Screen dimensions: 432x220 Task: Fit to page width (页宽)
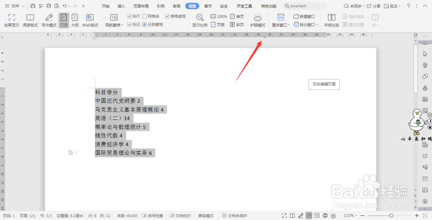click(x=218, y=25)
